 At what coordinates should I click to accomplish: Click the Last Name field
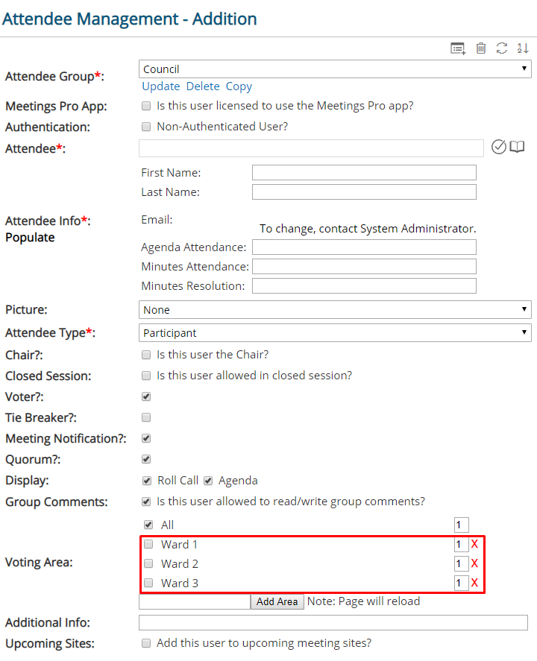364,192
